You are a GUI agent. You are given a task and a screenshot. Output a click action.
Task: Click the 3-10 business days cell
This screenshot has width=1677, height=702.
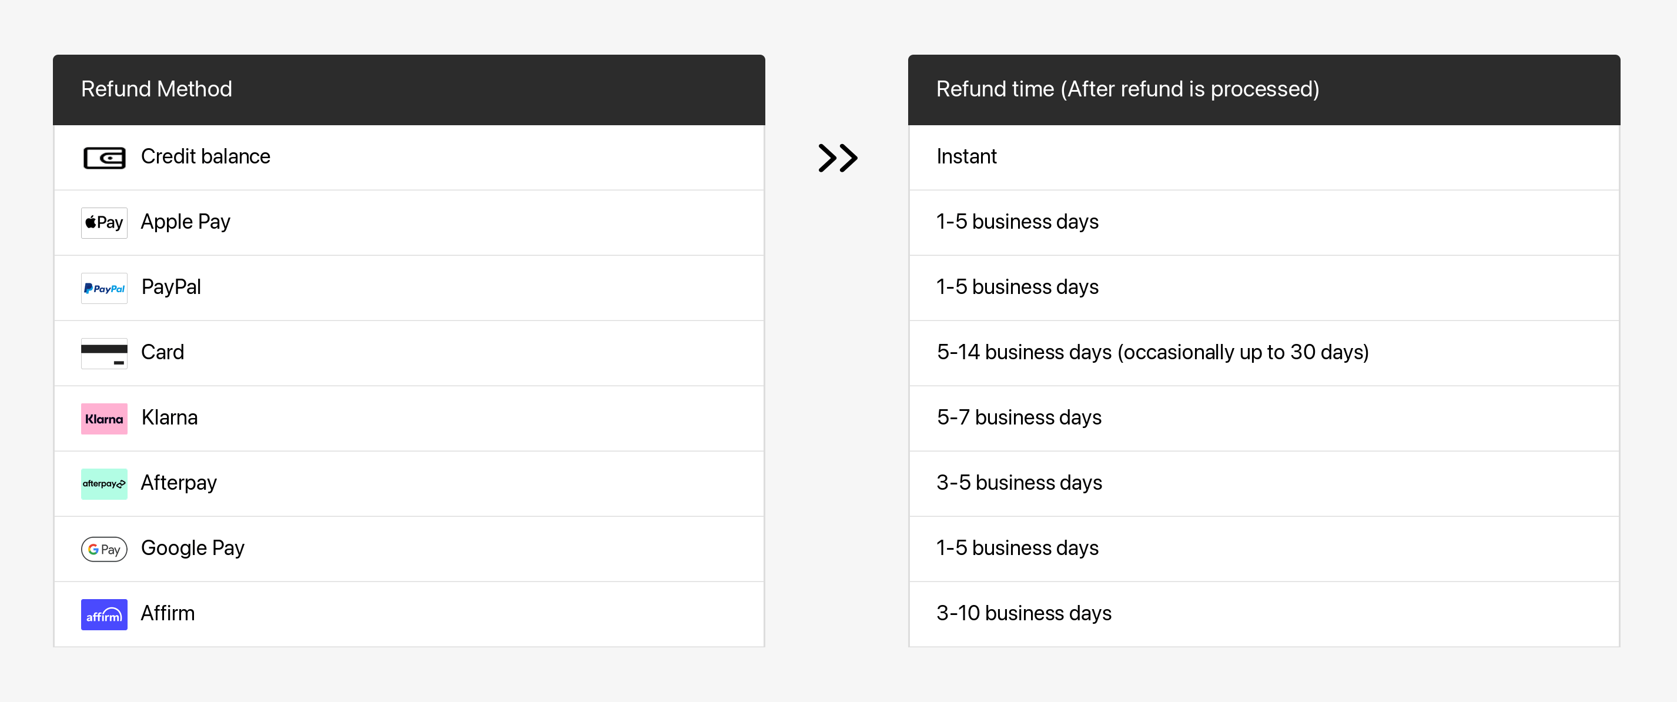pos(1023,613)
